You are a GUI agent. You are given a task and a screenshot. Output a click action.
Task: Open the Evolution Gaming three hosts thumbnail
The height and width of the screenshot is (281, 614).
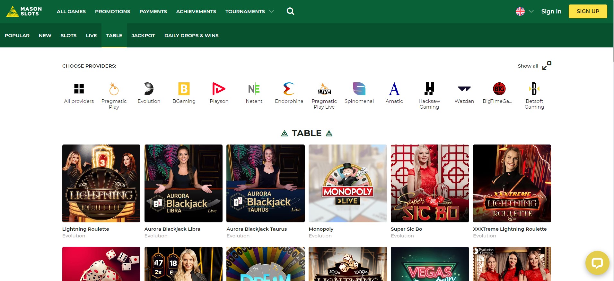click(x=512, y=264)
